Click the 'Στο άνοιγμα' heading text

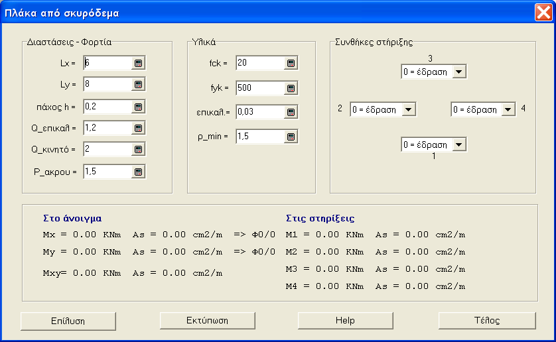pyautogui.click(x=72, y=218)
